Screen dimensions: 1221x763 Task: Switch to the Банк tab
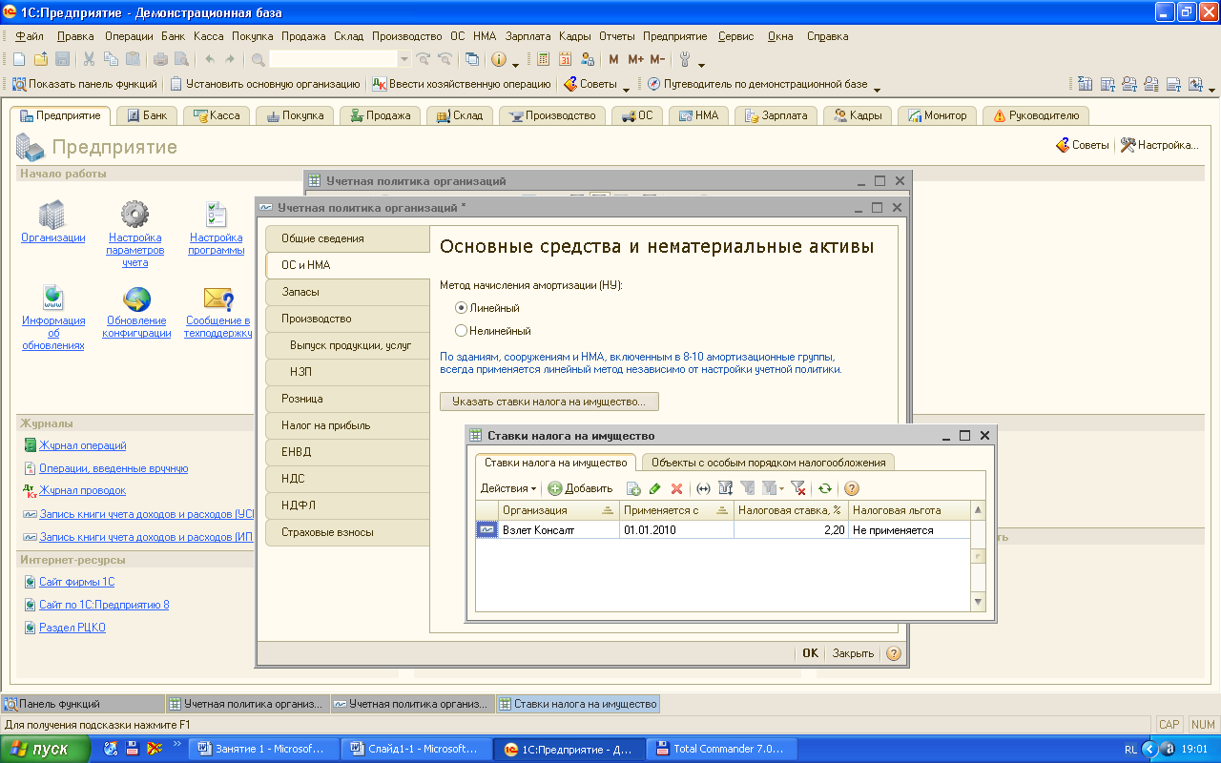pos(146,115)
